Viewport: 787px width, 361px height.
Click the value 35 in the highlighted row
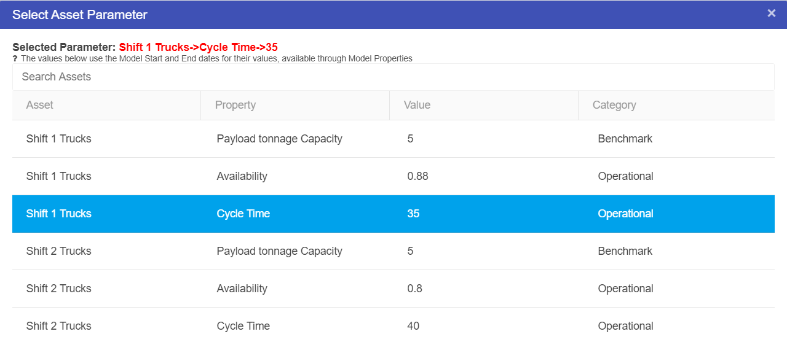[413, 214]
